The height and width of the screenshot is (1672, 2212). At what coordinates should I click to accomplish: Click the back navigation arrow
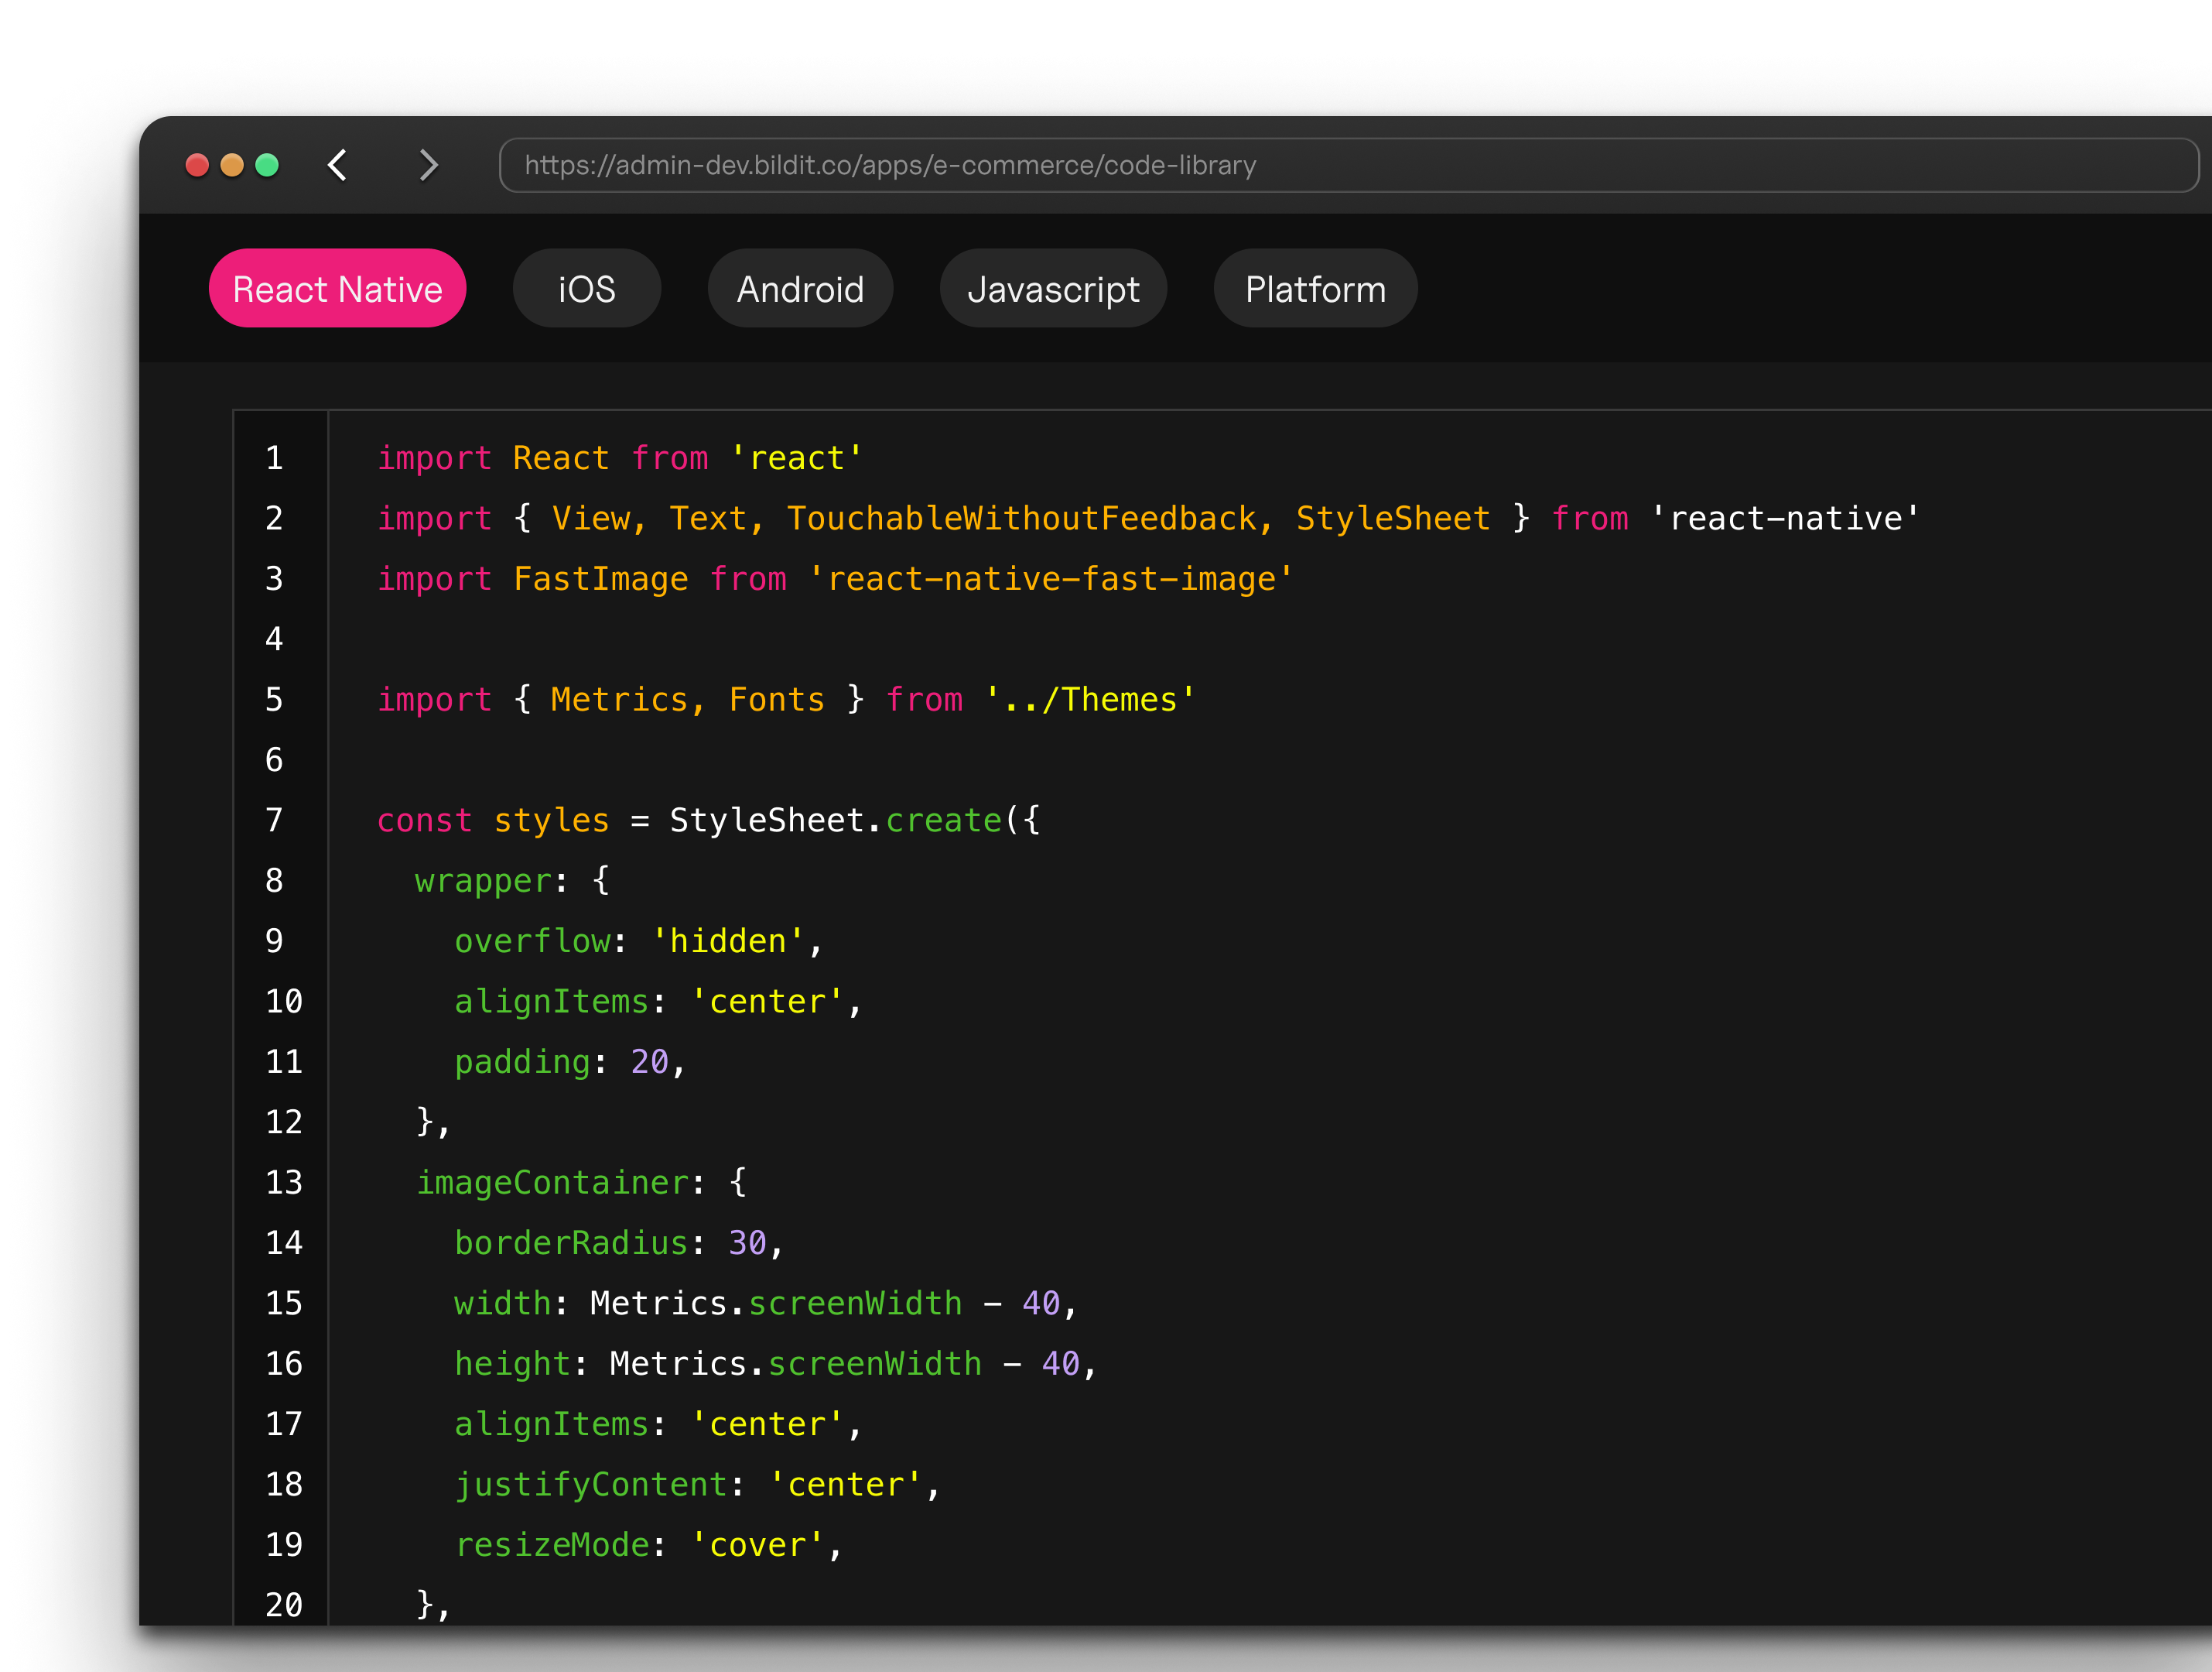point(337,165)
